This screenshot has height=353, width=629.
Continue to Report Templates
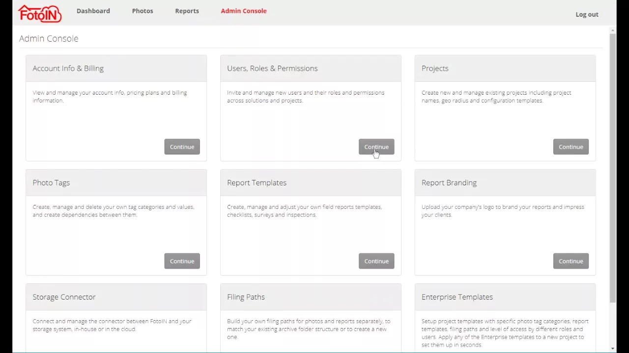(376, 261)
